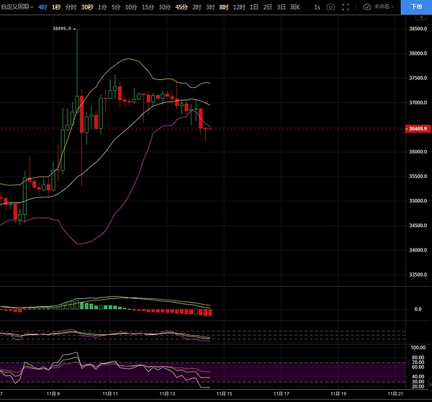
Task: Select the 1秒 timeframe
Action: [56, 6]
